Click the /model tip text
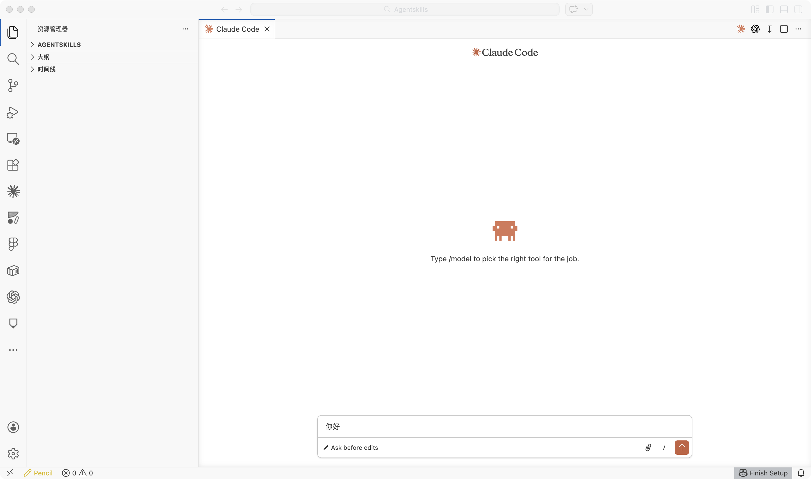811x479 pixels. [505, 259]
